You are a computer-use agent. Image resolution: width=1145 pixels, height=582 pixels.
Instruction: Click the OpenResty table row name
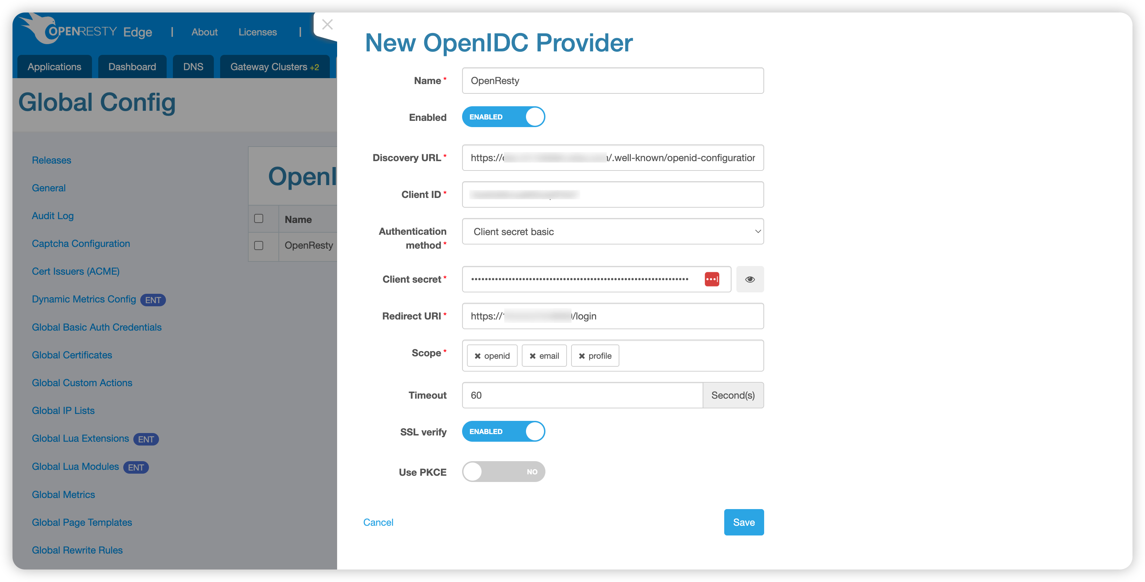point(309,246)
